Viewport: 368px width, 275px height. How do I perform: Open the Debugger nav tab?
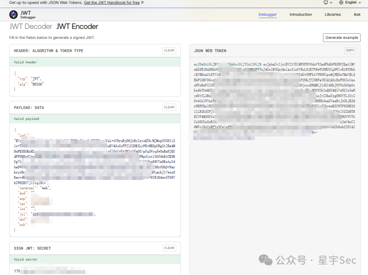[267, 14]
